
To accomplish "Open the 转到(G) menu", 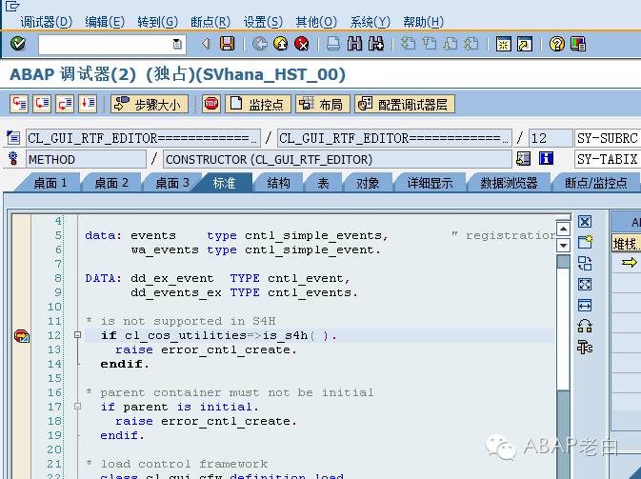I will pyautogui.click(x=158, y=22).
